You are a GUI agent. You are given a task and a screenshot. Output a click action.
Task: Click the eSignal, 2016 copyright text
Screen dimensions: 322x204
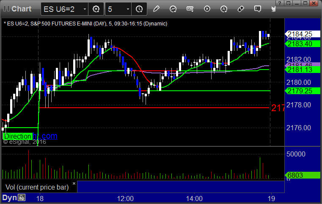[25, 142]
